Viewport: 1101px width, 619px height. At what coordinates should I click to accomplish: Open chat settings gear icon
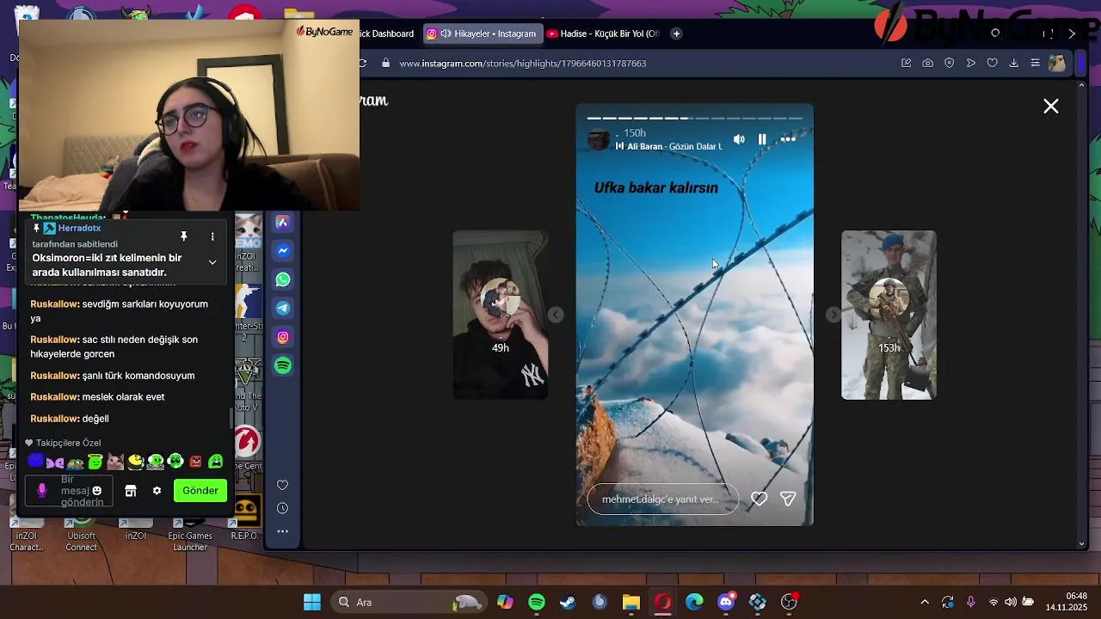click(x=157, y=491)
